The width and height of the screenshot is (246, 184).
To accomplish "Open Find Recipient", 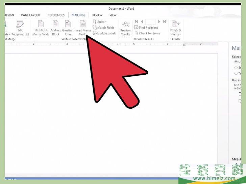I will tap(146, 28).
